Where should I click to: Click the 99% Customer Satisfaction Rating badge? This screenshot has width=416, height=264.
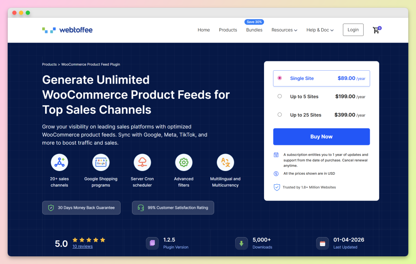[x=173, y=208]
